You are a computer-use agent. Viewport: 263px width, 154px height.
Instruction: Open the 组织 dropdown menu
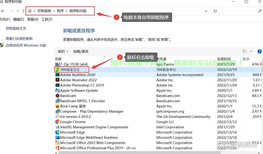tap(63, 51)
